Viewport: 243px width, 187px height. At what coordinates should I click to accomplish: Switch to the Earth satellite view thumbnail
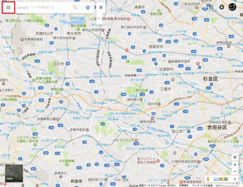(x=14, y=173)
